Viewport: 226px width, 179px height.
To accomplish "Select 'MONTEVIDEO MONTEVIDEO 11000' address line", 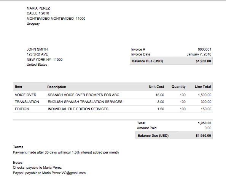I will point(56,19).
